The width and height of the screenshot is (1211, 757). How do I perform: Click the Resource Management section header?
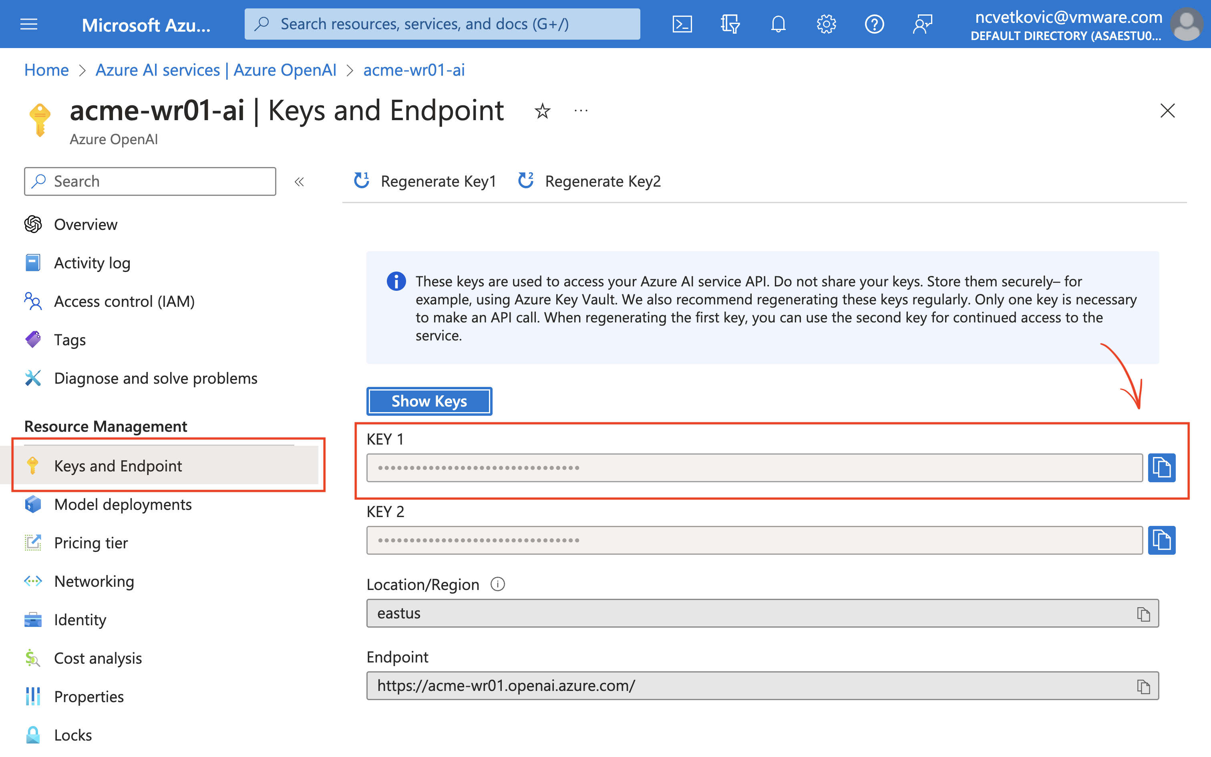click(106, 426)
